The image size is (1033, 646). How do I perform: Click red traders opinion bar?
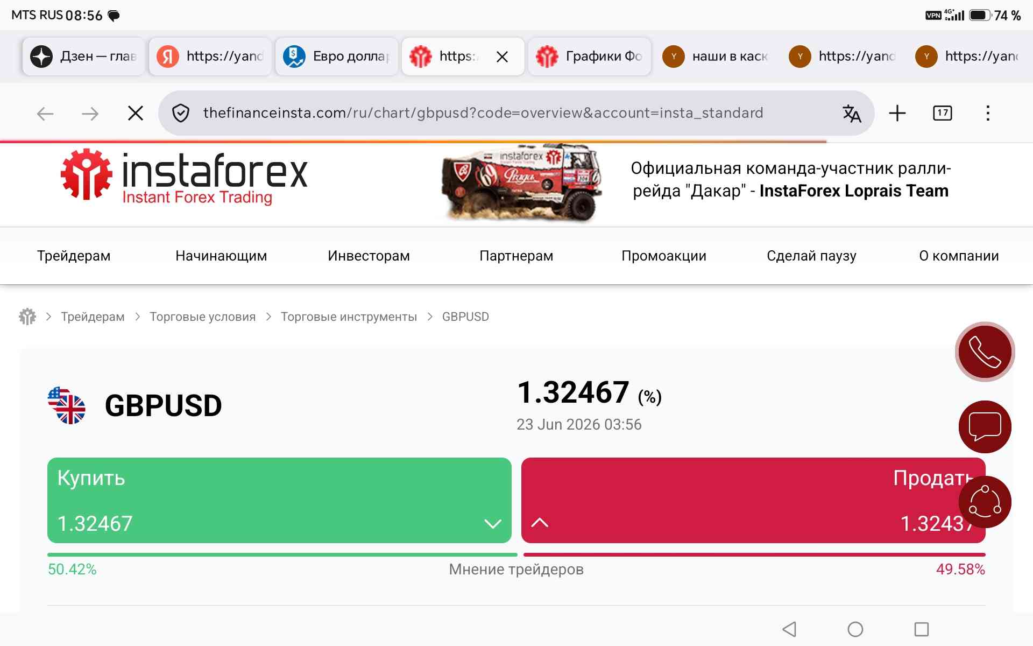pyautogui.click(x=754, y=554)
